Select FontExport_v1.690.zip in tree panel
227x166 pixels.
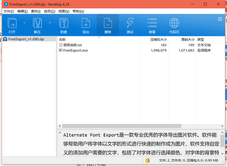26,39
